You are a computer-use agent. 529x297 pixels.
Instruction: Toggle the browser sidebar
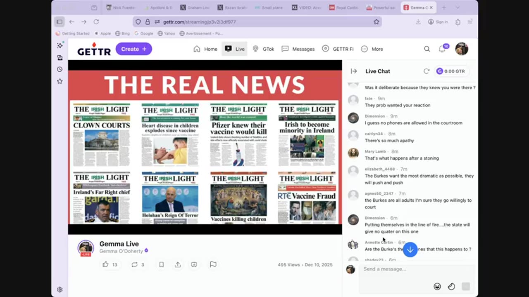60,22
